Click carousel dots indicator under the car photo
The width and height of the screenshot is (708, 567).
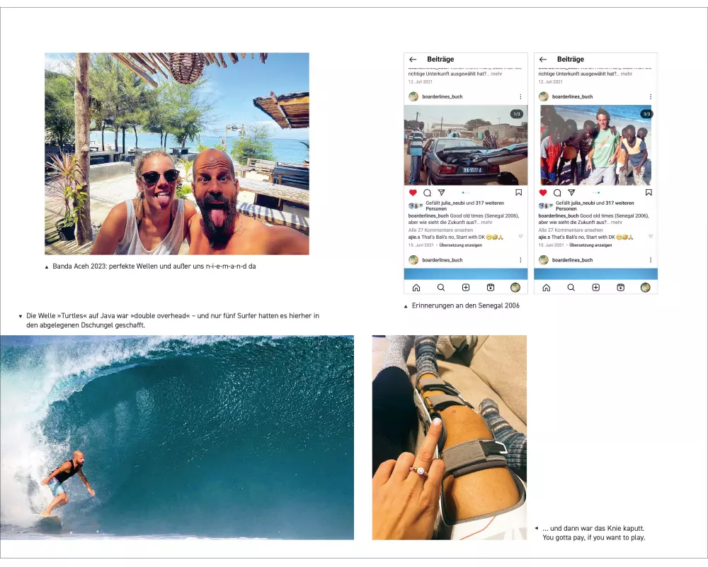(x=466, y=193)
